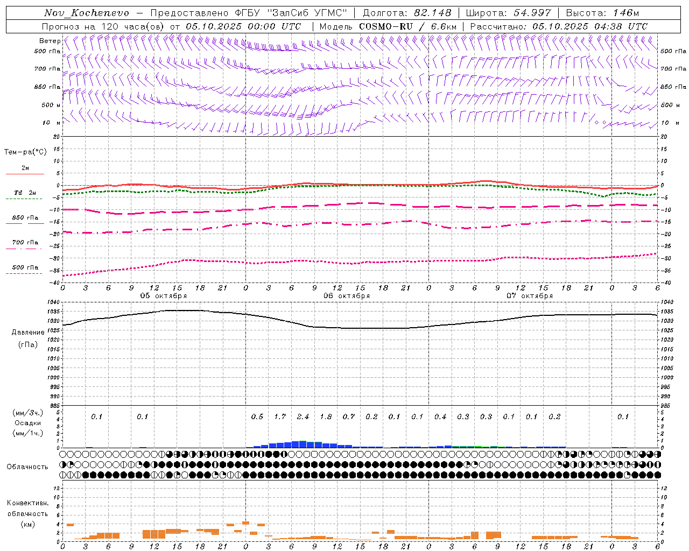The height and width of the screenshot is (551, 689).
Task: Click the 1.7 precipitation value
Action: tap(280, 417)
